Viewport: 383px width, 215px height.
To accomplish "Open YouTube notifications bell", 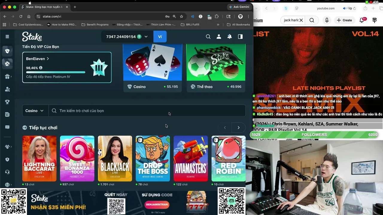I will click(362, 20).
